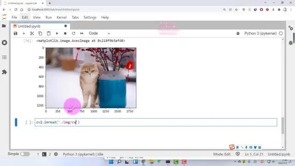Open the Settings menu
This screenshot has height=166, width=295.
point(90,18)
